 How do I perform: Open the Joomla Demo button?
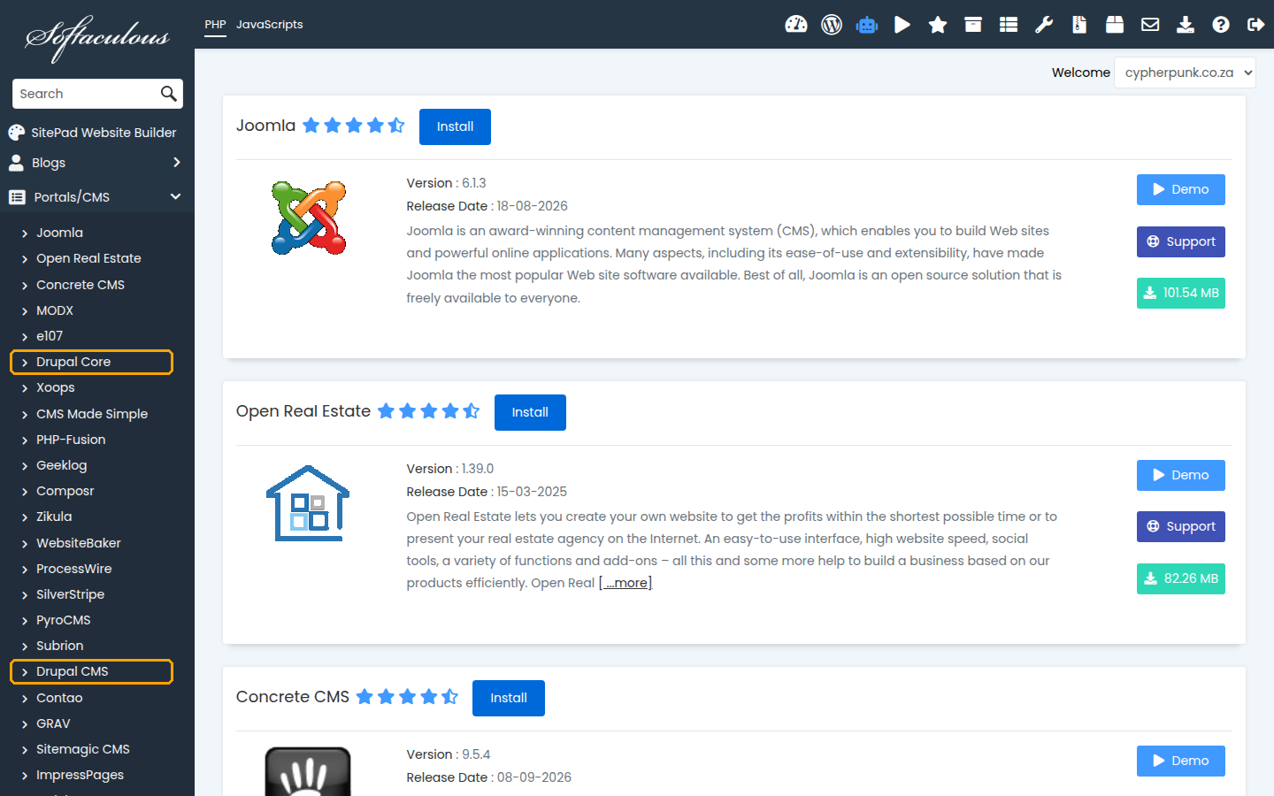(1181, 189)
